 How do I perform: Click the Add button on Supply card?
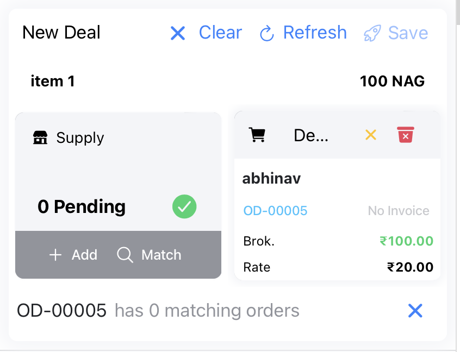pos(73,255)
